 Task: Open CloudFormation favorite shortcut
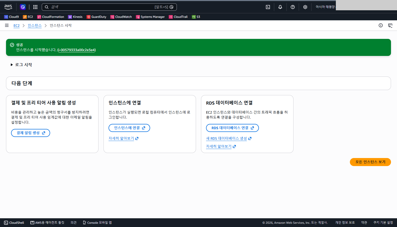[51, 17]
